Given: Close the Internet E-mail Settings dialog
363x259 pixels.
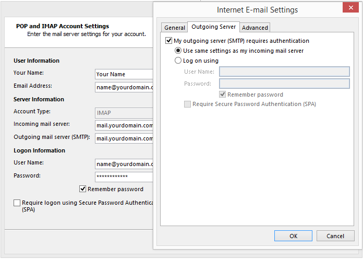Looking at the screenshot, I should tap(350, 8).
